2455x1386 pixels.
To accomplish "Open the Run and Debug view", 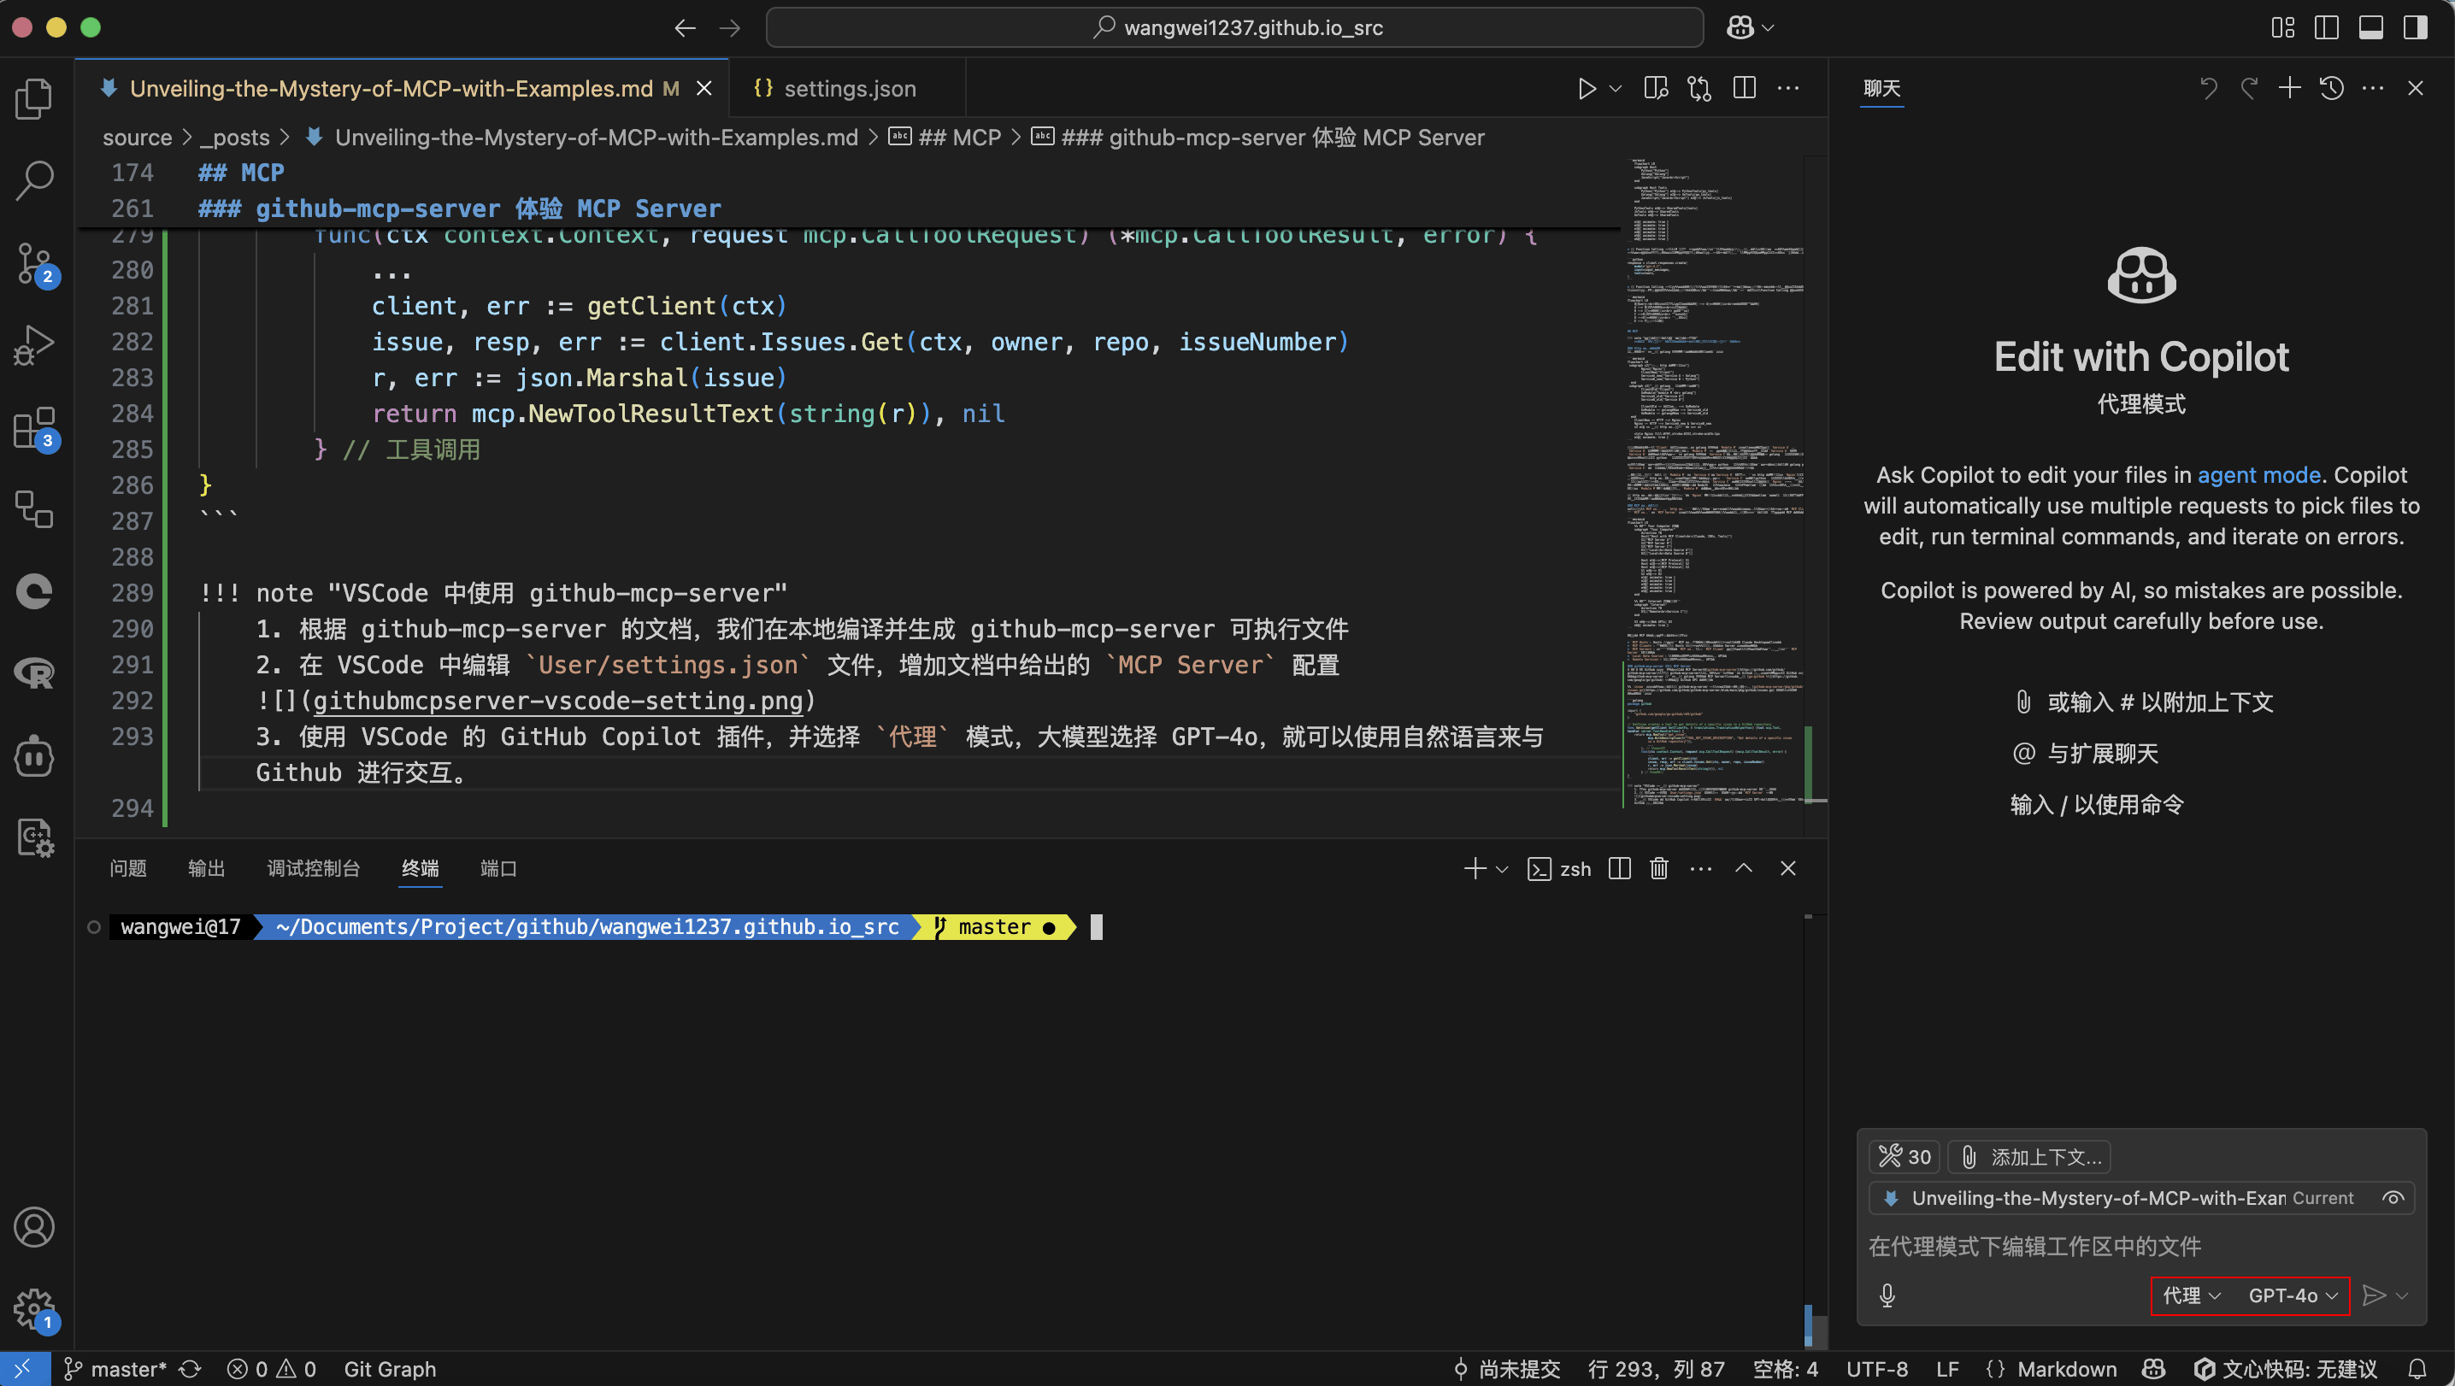I will [x=35, y=346].
